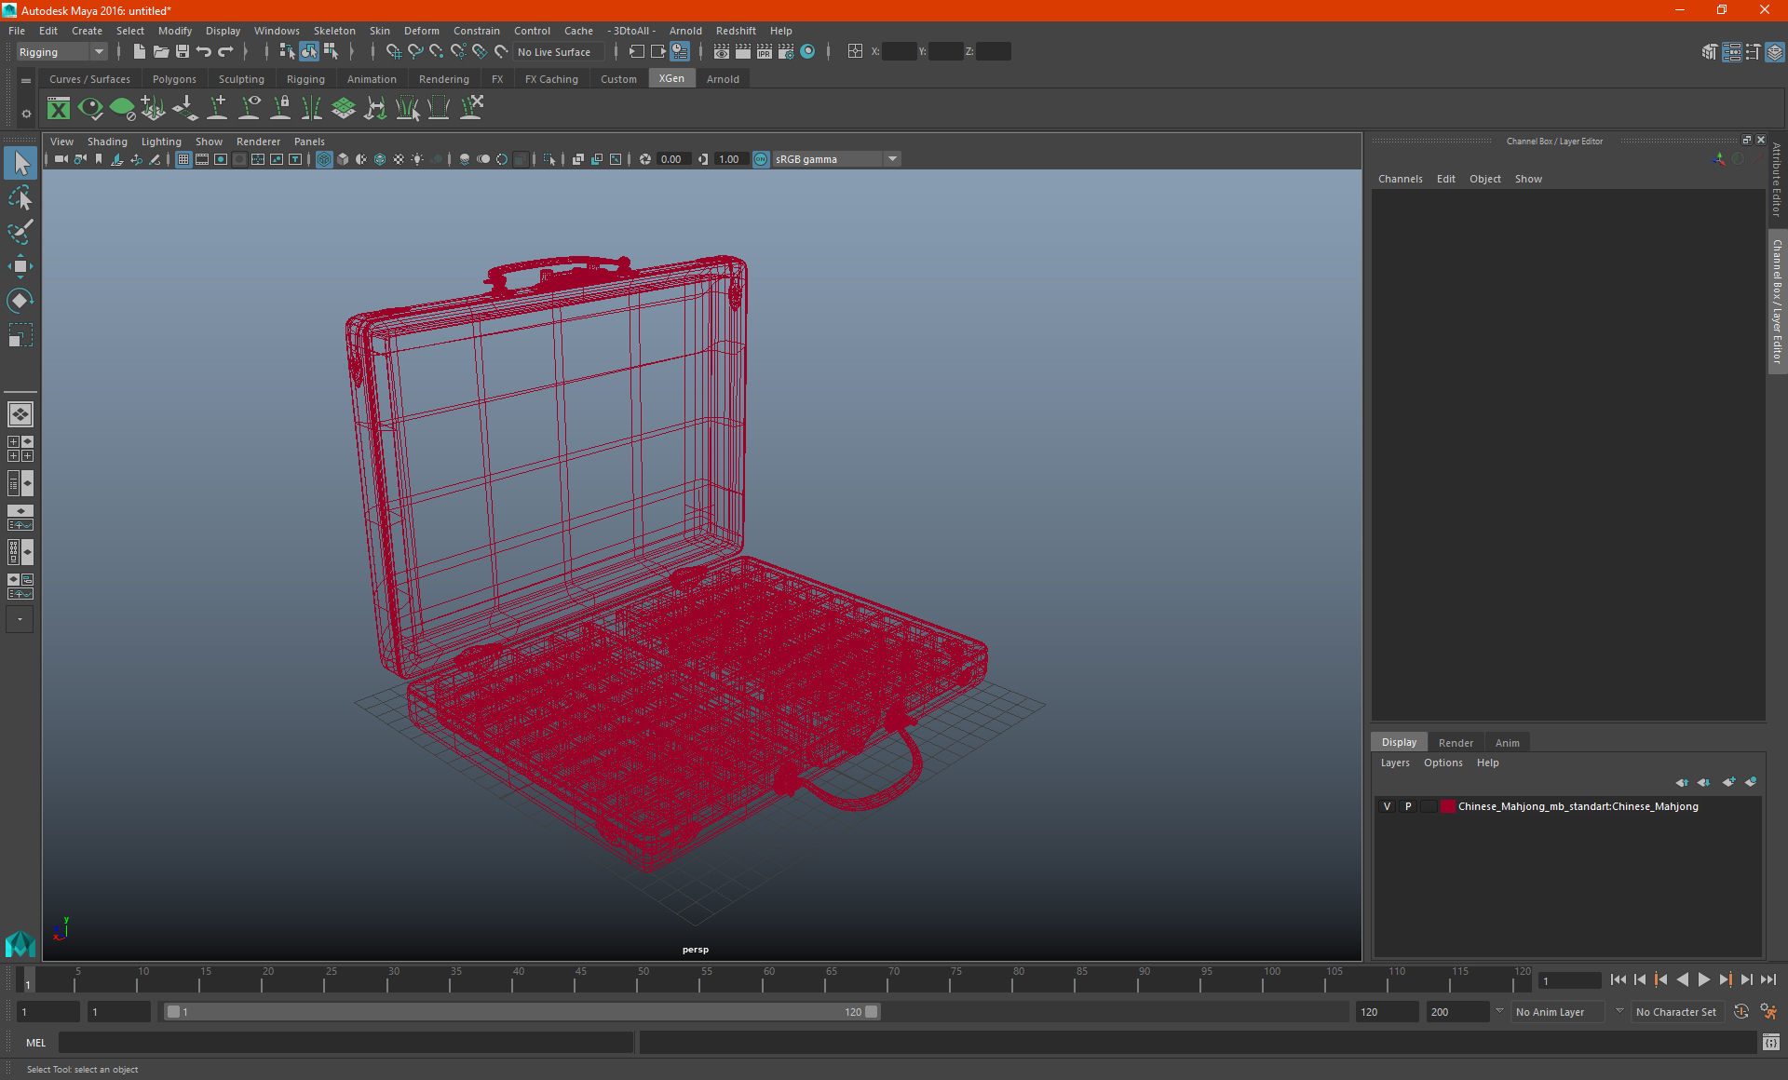Select the arrow Select tool
Image resolution: width=1788 pixels, height=1080 pixels.
pyautogui.click(x=20, y=164)
